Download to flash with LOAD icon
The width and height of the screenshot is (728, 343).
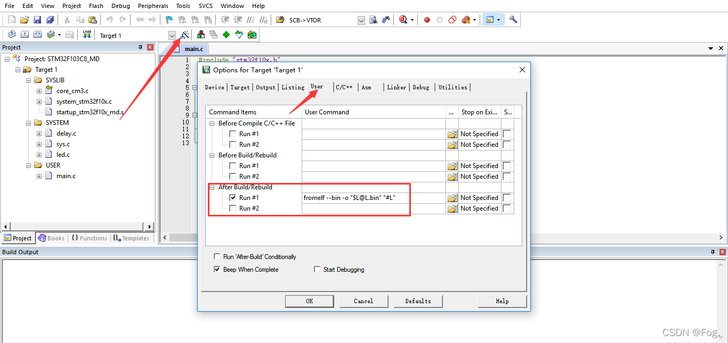coord(87,35)
